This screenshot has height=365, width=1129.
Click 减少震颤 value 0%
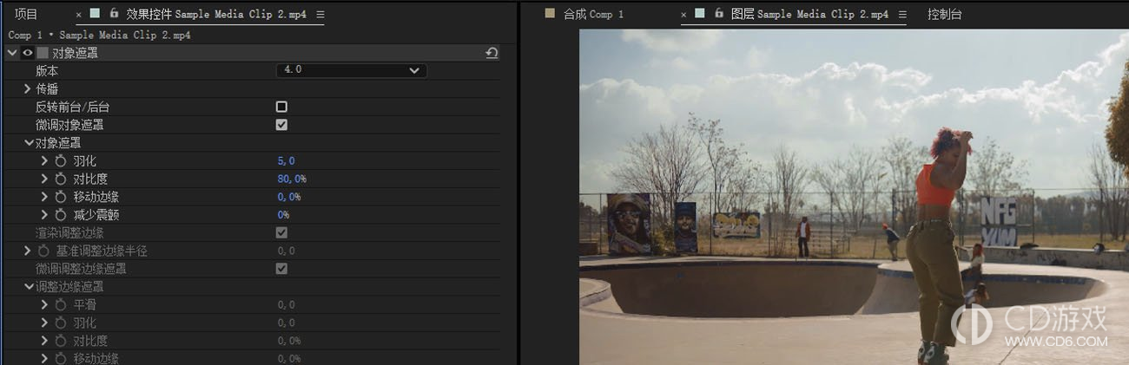(283, 214)
